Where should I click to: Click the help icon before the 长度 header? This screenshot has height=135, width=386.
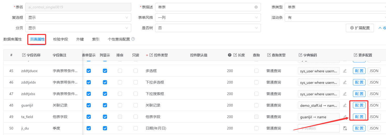(x=230, y=55)
